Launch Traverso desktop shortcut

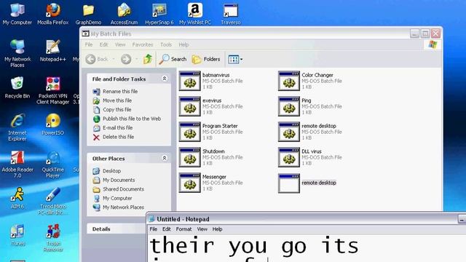[x=231, y=14]
